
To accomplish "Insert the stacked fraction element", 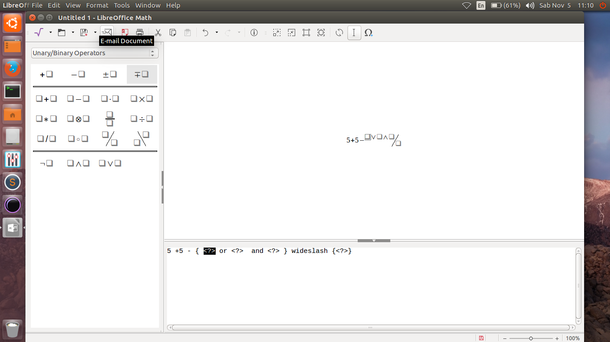I will (110, 119).
